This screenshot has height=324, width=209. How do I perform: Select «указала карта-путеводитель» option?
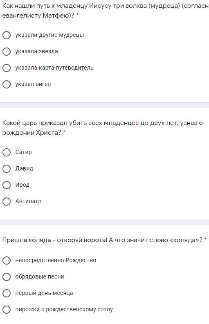tap(7, 68)
